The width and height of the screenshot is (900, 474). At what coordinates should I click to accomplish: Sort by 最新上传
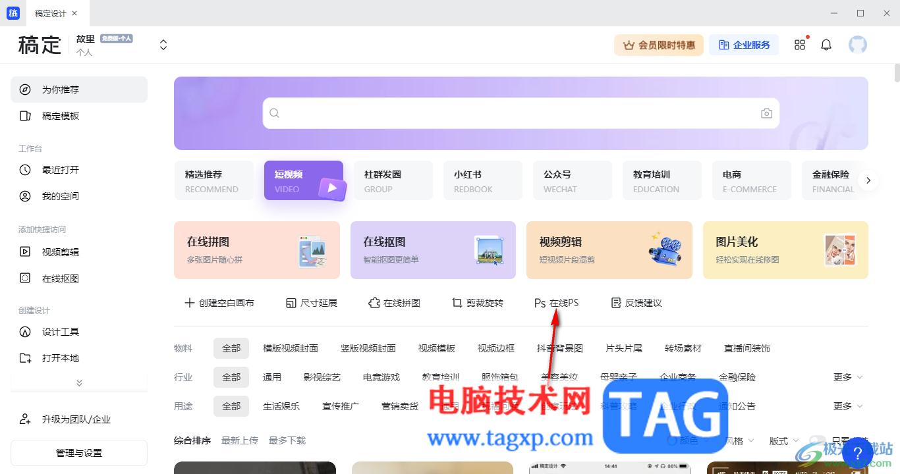coord(240,440)
